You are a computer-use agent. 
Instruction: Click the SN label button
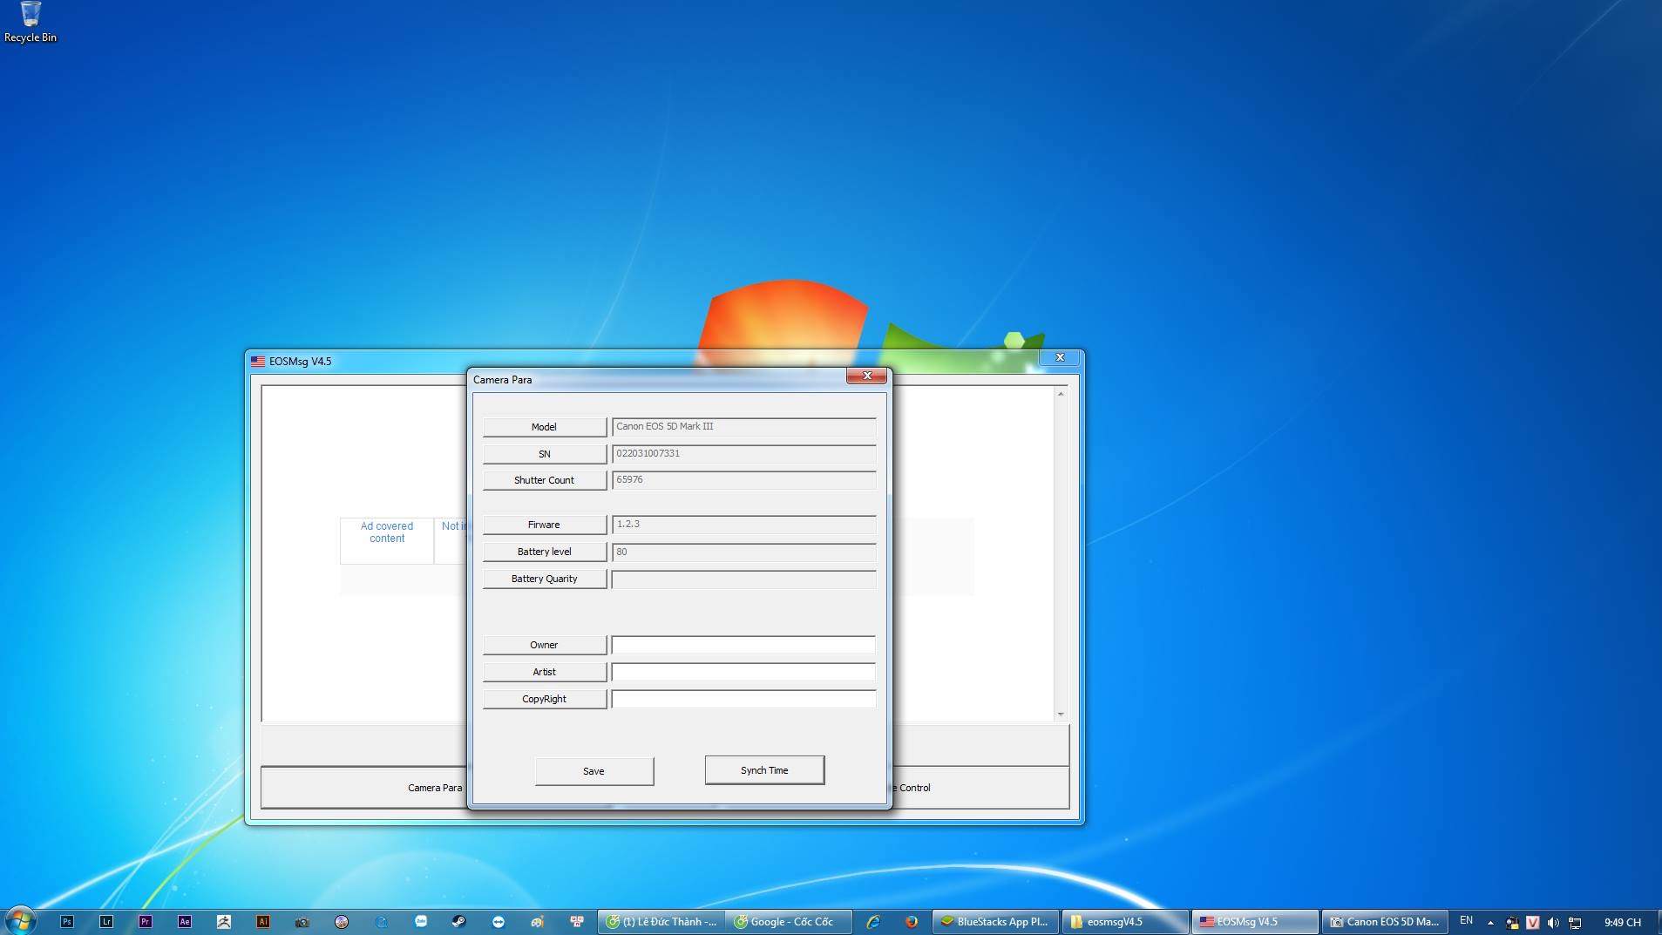pyautogui.click(x=544, y=454)
